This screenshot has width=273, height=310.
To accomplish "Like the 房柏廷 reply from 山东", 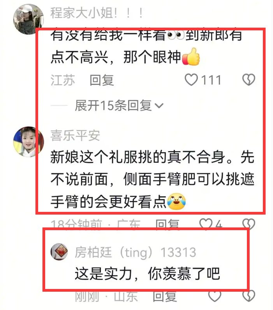I will point(215,296).
